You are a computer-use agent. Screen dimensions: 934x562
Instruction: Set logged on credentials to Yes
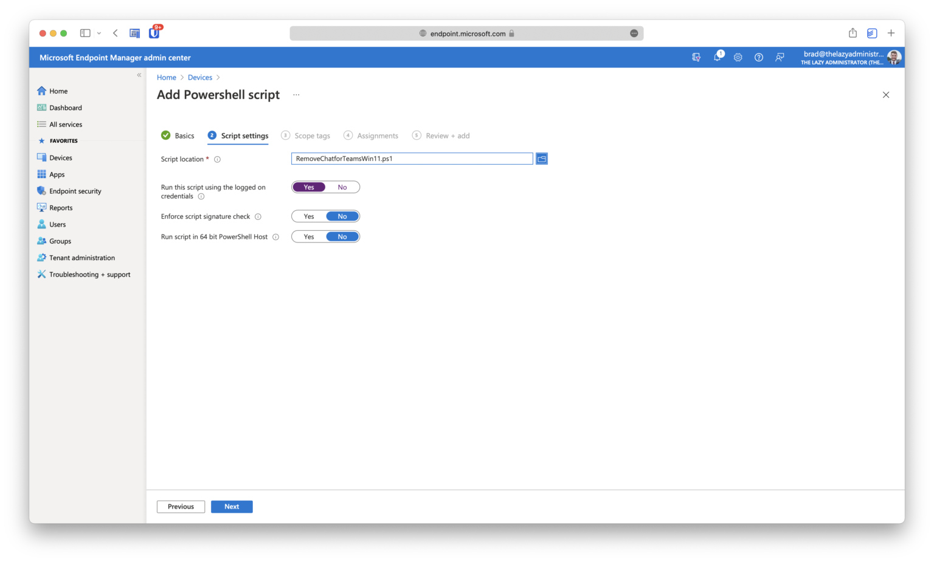[309, 187]
